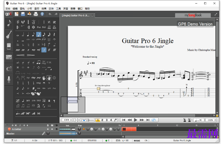Open the tempo 90 dropdown
The width and height of the screenshot is (224, 144).
click(x=199, y=120)
